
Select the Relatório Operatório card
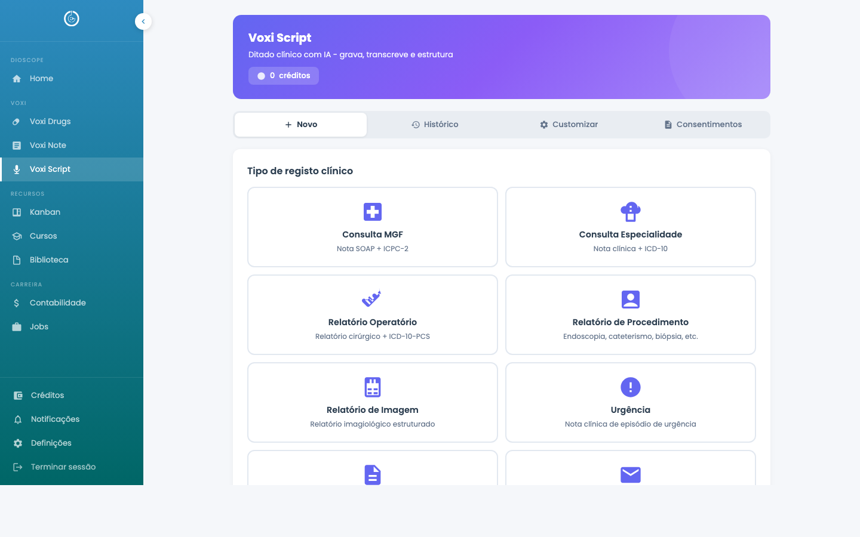[372, 314]
